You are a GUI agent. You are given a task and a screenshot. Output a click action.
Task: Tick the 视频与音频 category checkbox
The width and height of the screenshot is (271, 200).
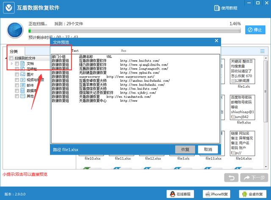tap(17, 80)
